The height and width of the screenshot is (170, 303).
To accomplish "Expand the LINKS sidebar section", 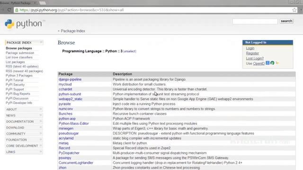I will tap(24, 152).
